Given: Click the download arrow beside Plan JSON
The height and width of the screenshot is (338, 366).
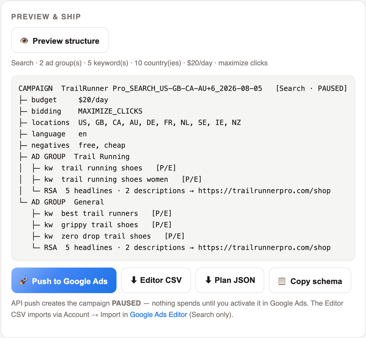Looking at the screenshot, I should pyautogui.click(x=208, y=280).
